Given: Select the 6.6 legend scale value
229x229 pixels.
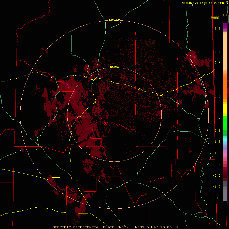Looking at the screenshot, I should coord(218,74).
